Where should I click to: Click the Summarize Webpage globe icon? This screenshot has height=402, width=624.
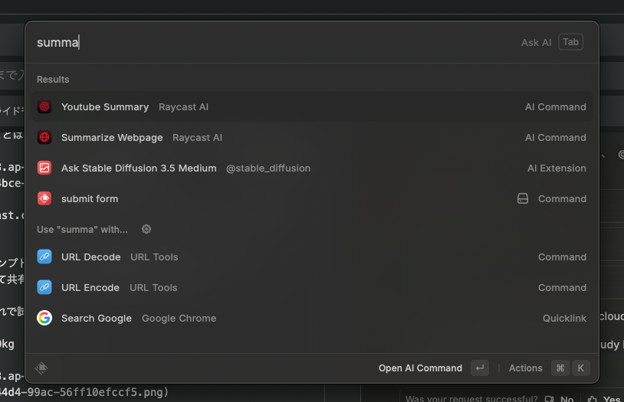click(44, 137)
